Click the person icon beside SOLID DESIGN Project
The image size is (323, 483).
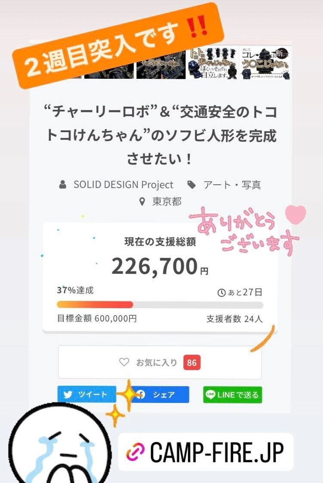(x=63, y=185)
